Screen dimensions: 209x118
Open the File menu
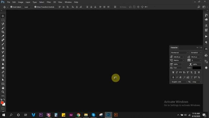point(8,2)
